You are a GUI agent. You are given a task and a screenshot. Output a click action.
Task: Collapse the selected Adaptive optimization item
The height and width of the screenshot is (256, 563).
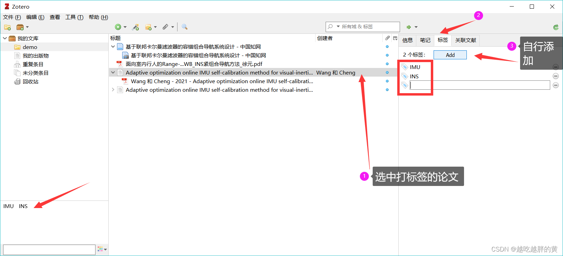(x=113, y=72)
